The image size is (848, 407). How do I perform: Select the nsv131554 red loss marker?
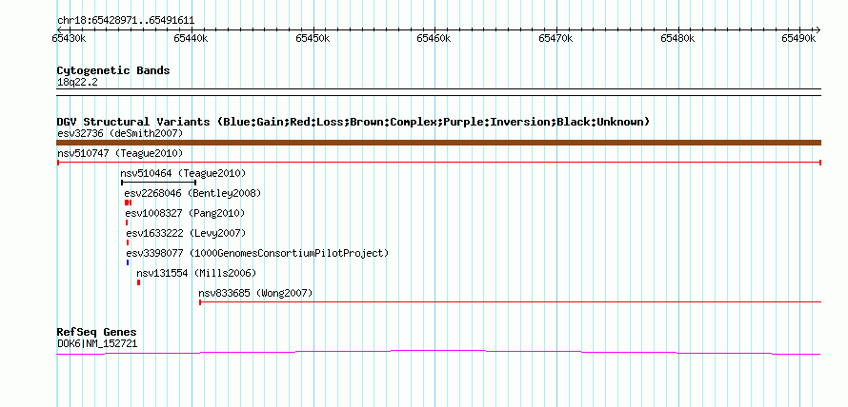138,282
